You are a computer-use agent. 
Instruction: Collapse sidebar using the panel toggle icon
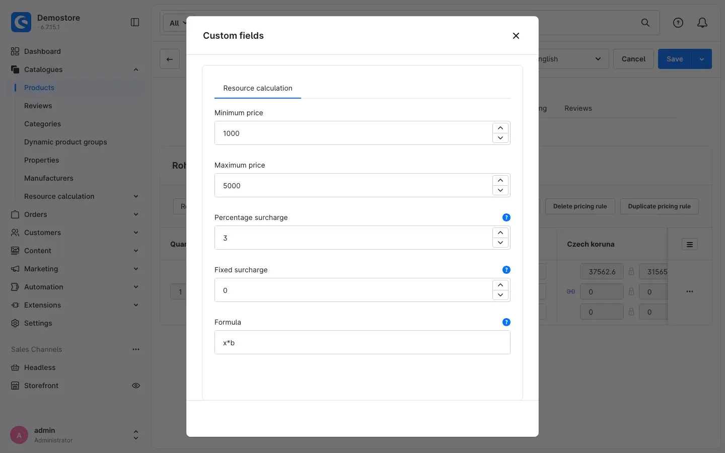(x=135, y=22)
